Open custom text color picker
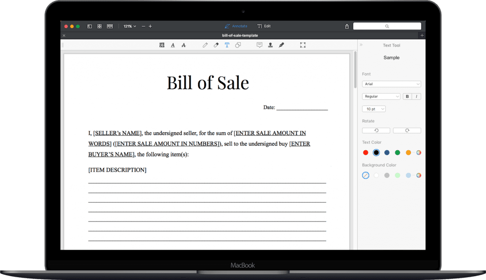Image resolution: width=486 pixels, height=280 pixels. [419, 153]
